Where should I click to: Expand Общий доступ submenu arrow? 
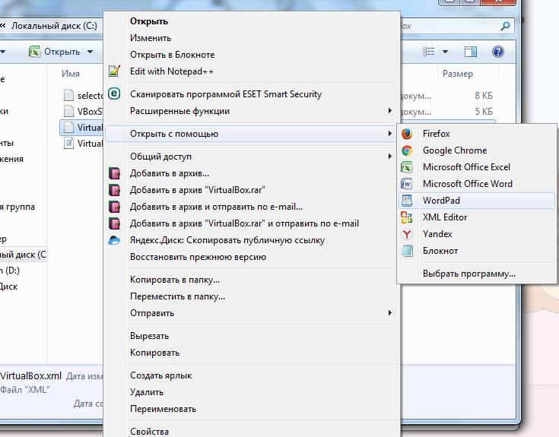390,157
